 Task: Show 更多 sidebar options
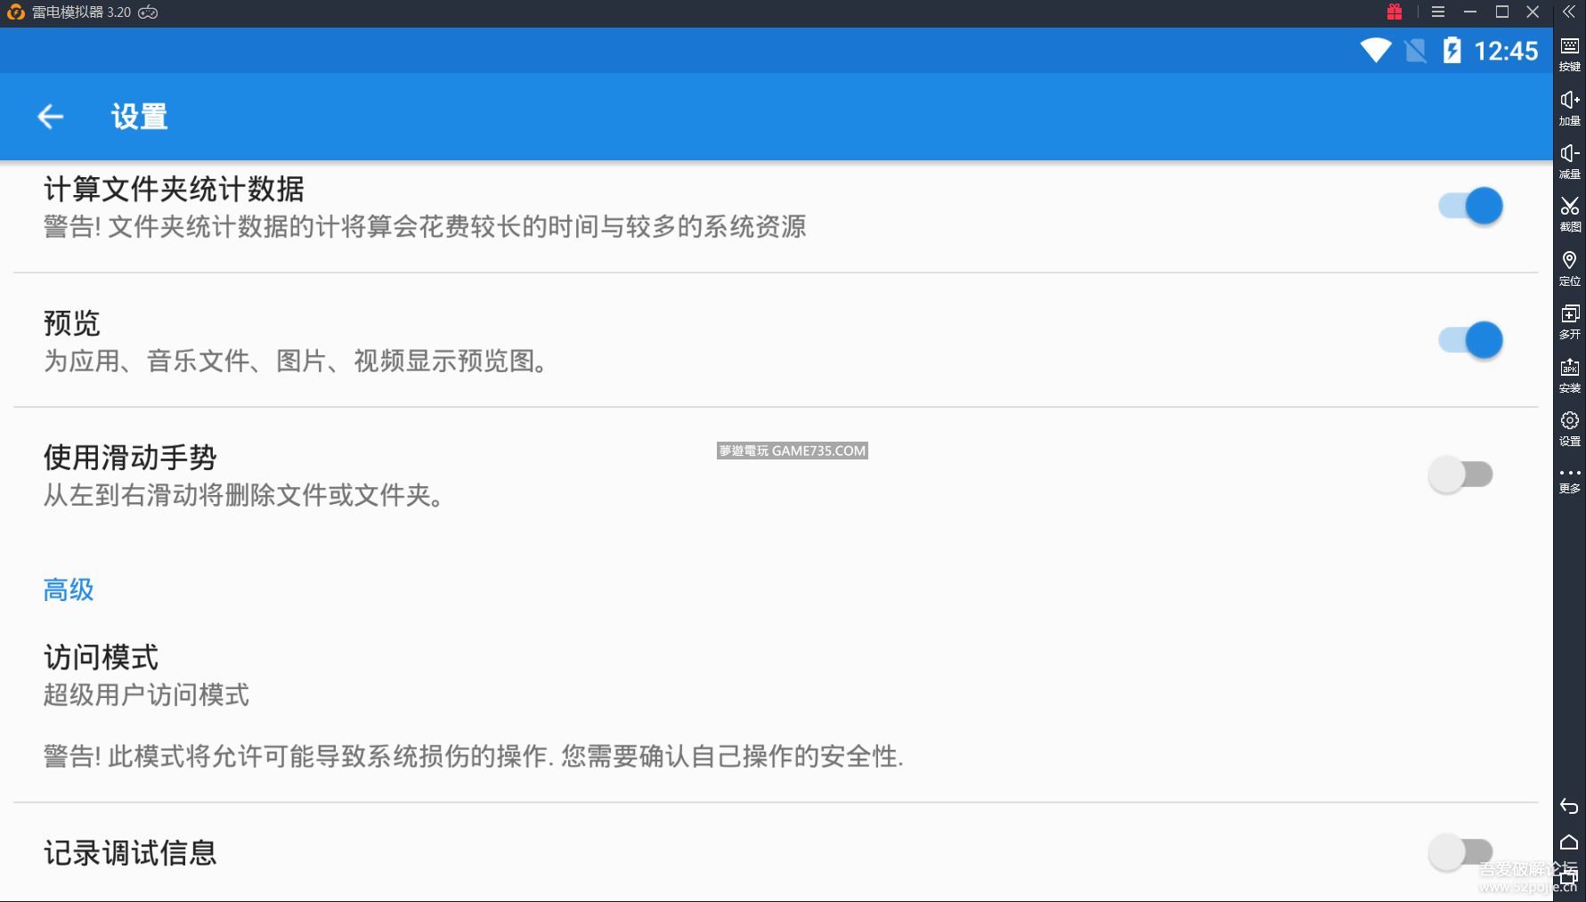(x=1569, y=480)
